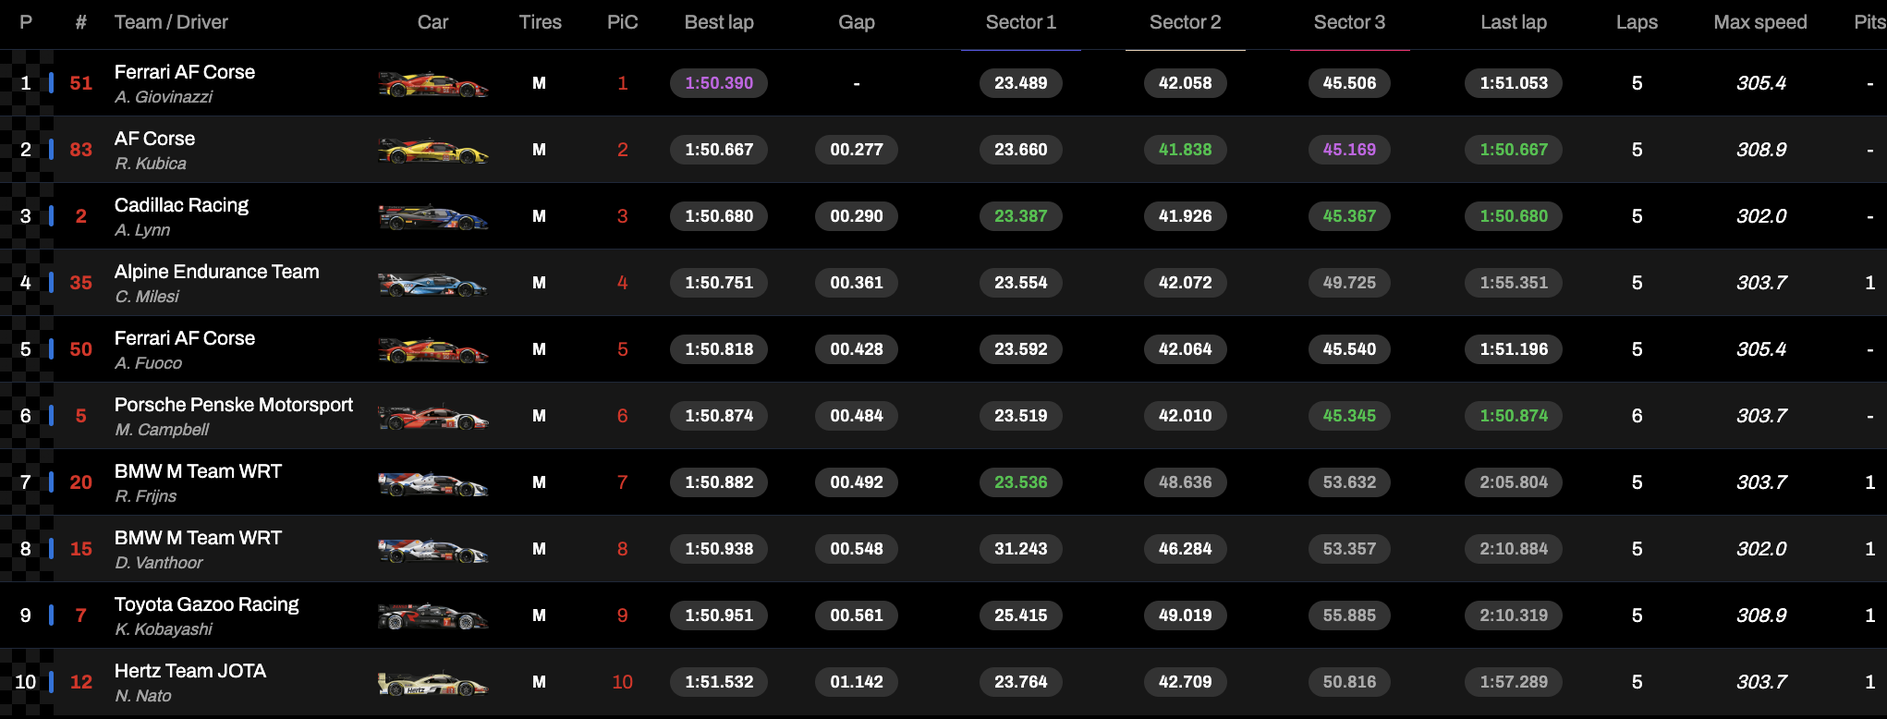1887x719 pixels.
Task: Click the 308.9 max speed in Kubica row
Action: pyautogui.click(x=1761, y=150)
